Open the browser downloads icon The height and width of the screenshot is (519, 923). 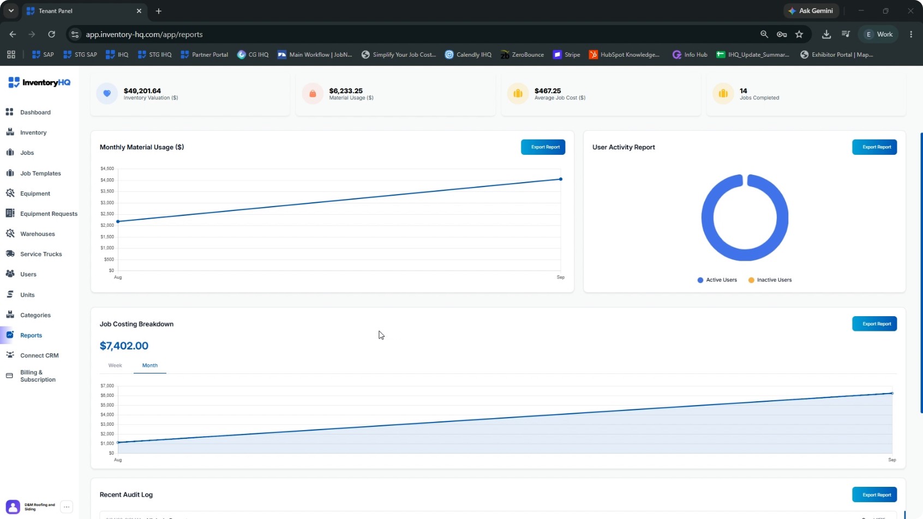[x=826, y=34]
